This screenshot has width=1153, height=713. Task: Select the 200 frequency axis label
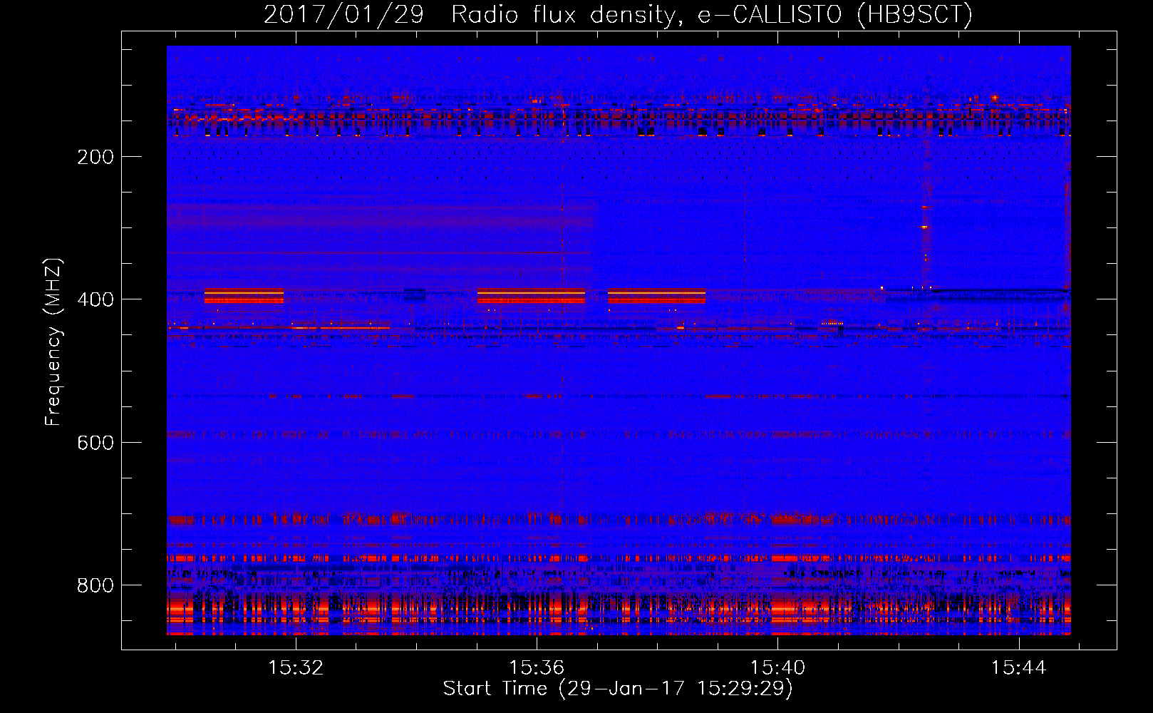click(x=95, y=157)
